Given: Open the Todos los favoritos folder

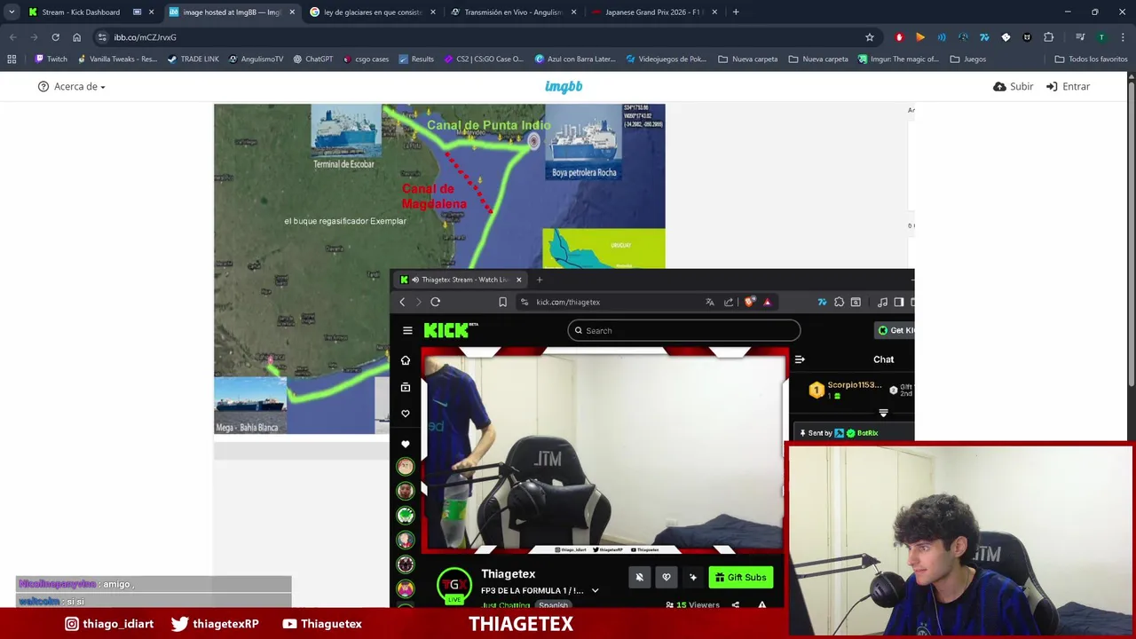Looking at the screenshot, I should click(1091, 59).
